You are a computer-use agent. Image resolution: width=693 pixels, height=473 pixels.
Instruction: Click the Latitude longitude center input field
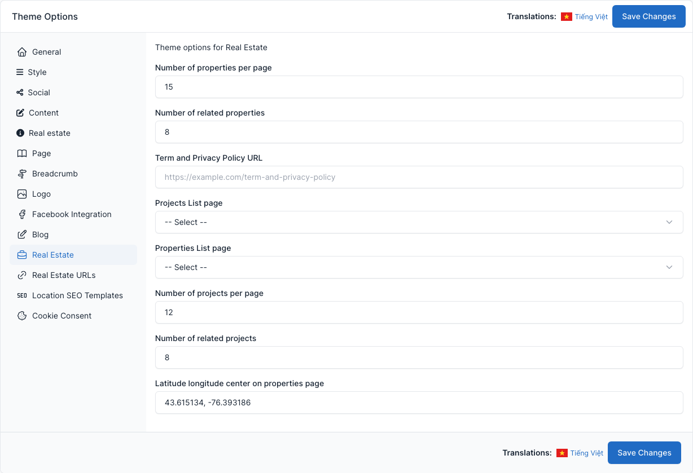click(419, 403)
